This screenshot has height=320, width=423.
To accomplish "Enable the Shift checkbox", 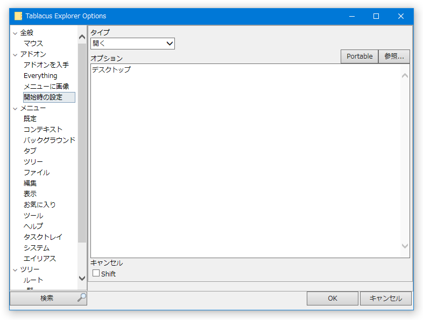I will (x=96, y=273).
